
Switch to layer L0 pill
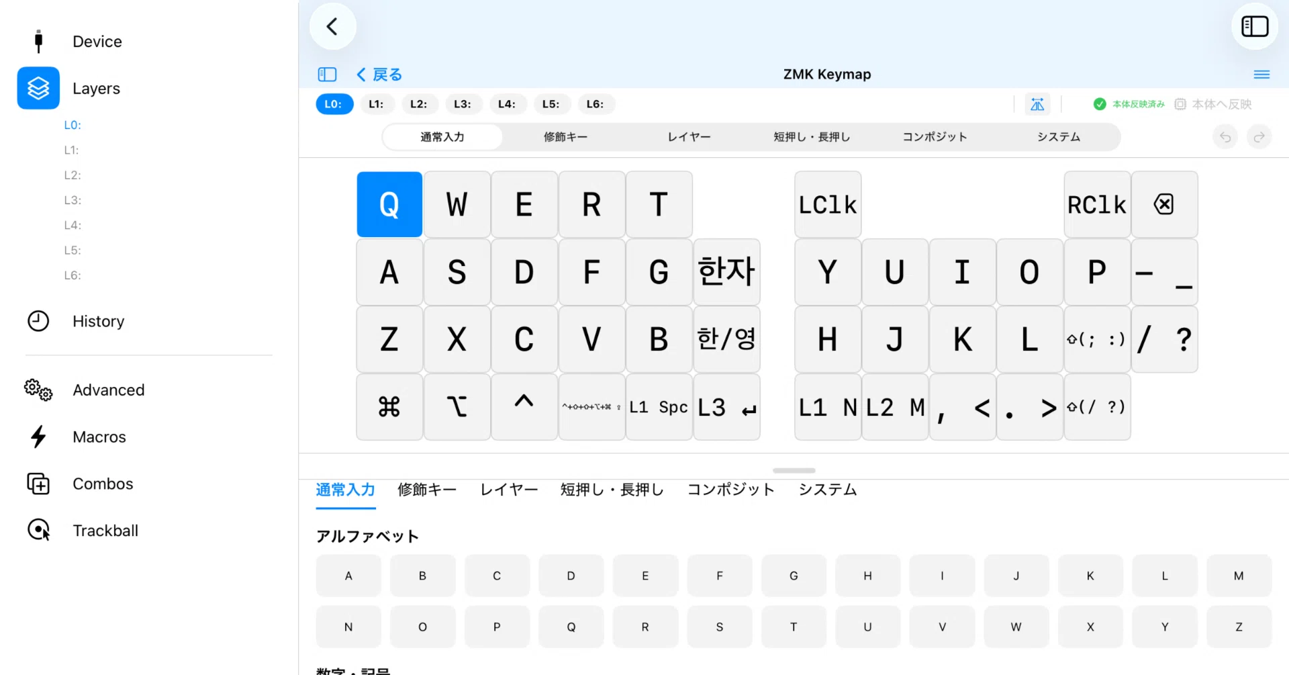[334, 104]
